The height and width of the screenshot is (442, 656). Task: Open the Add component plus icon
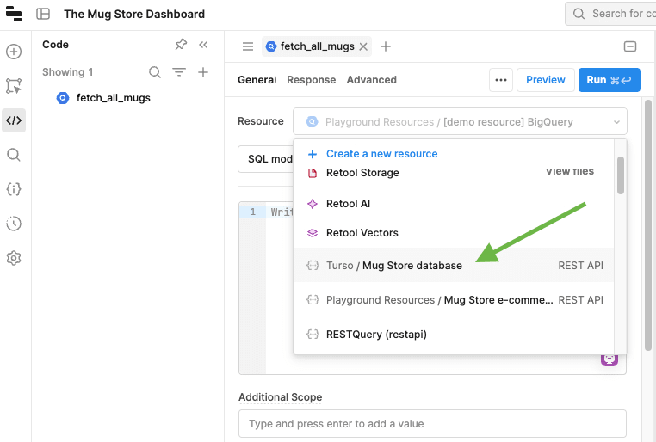click(x=14, y=52)
